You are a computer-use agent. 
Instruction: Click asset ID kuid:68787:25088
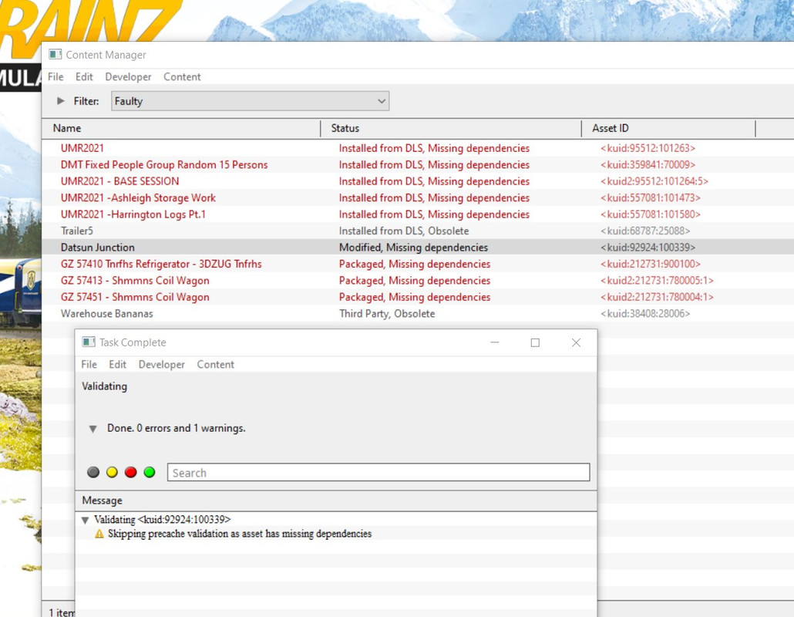pyautogui.click(x=645, y=231)
